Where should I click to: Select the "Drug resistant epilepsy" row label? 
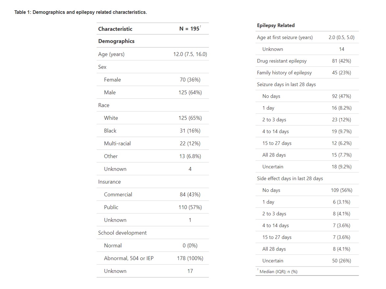[281, 61]
